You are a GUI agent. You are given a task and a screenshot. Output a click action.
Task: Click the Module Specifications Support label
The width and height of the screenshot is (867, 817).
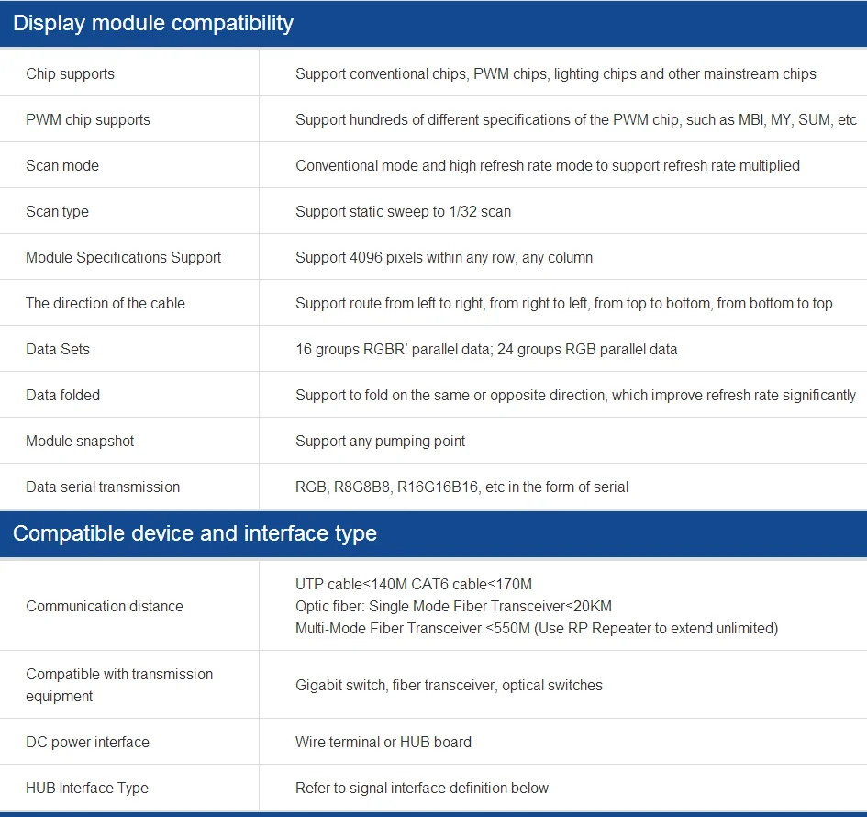123,257
